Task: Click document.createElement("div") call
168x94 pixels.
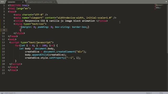Action: pos(64,52)
